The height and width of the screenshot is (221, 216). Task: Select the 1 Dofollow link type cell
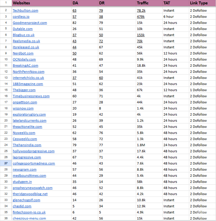[202, 90]
